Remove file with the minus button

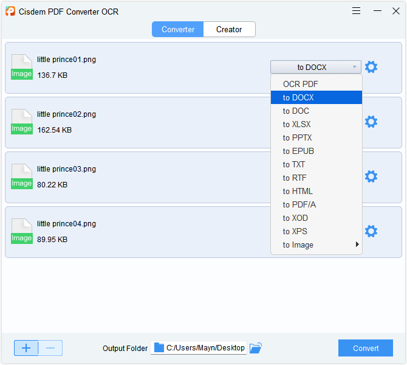pos(50,348)
